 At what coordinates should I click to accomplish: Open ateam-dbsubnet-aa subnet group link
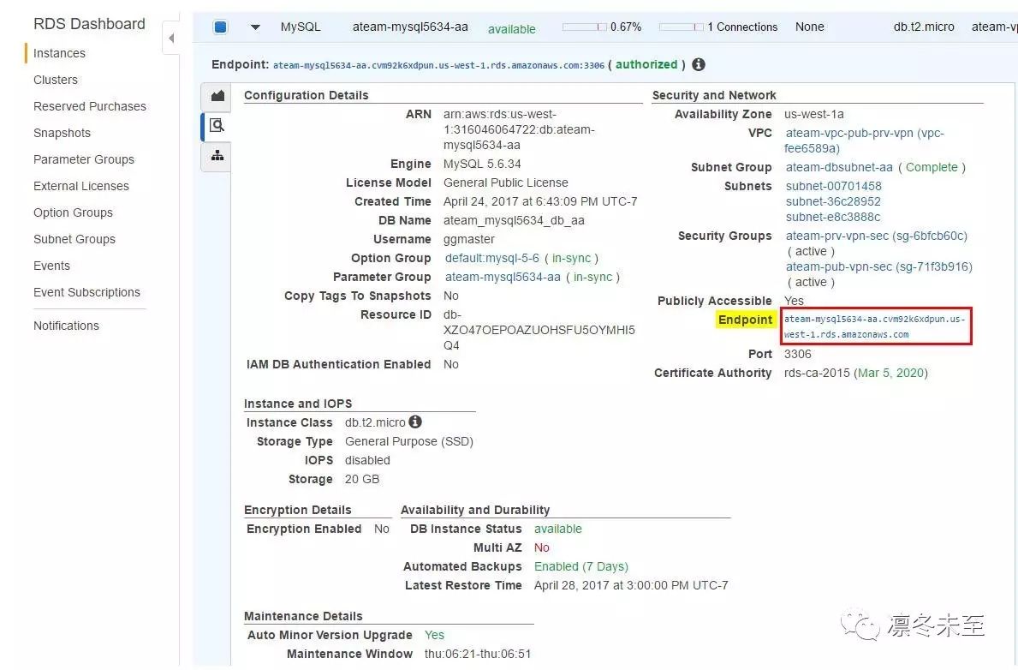(x=839, y=168)
